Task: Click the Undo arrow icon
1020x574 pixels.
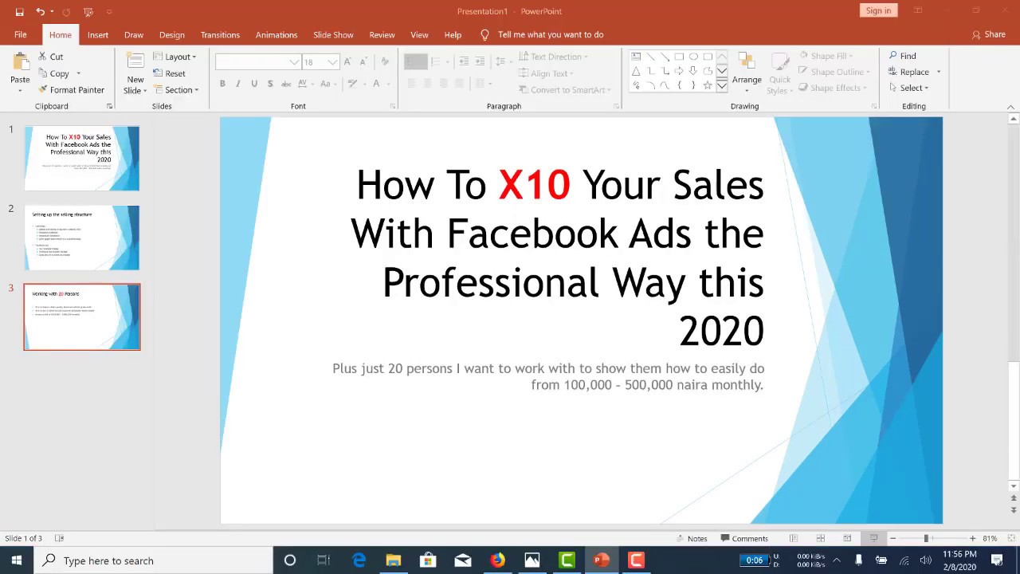Action: [40, 12]
